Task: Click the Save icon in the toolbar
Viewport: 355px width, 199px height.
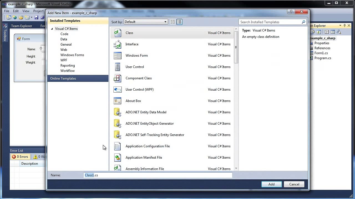Action: pyautogui.click(x=36, y=18)
